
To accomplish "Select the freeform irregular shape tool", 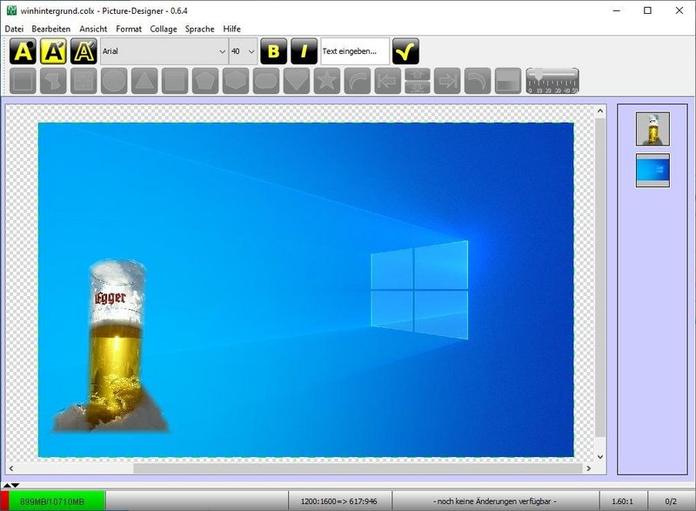I will (x=53, y=81).
